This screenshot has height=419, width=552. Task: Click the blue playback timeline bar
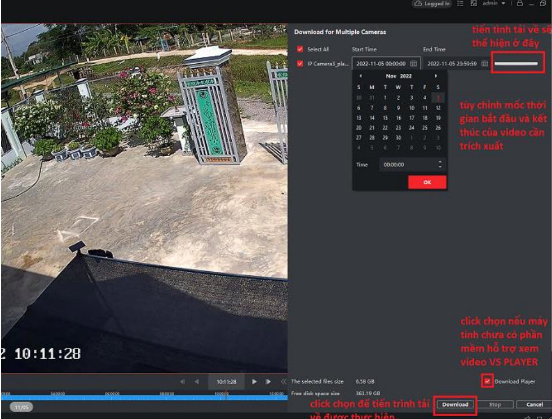click(x=141, y=398)
